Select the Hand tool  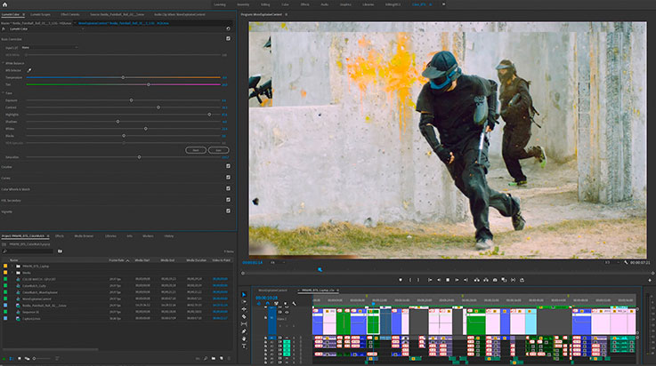[x=245, y=338]
